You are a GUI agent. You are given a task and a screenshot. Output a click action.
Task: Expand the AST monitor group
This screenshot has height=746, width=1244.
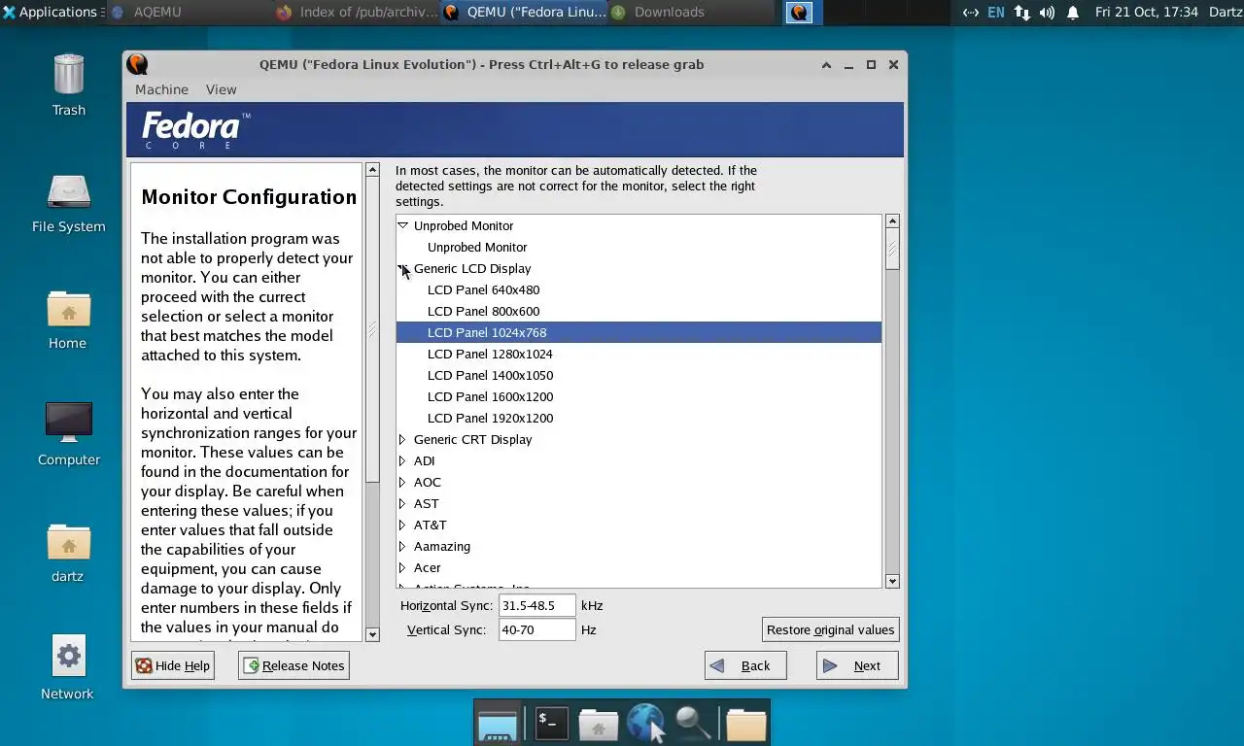(x=402, y=503)
